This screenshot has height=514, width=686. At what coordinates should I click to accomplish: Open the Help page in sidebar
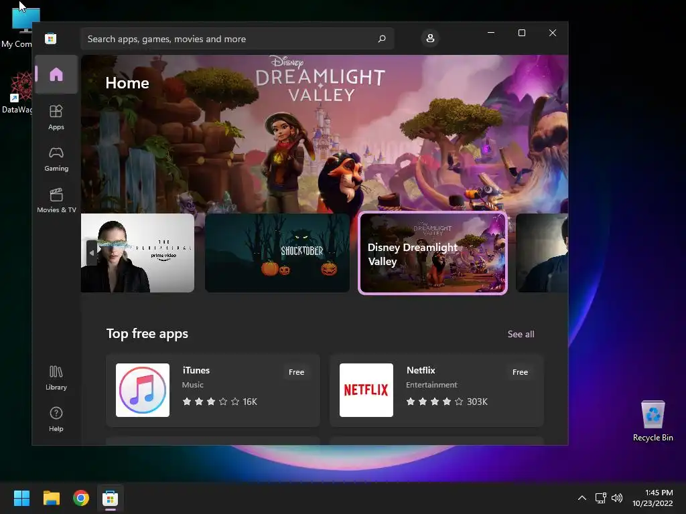[x=56, y=420]
